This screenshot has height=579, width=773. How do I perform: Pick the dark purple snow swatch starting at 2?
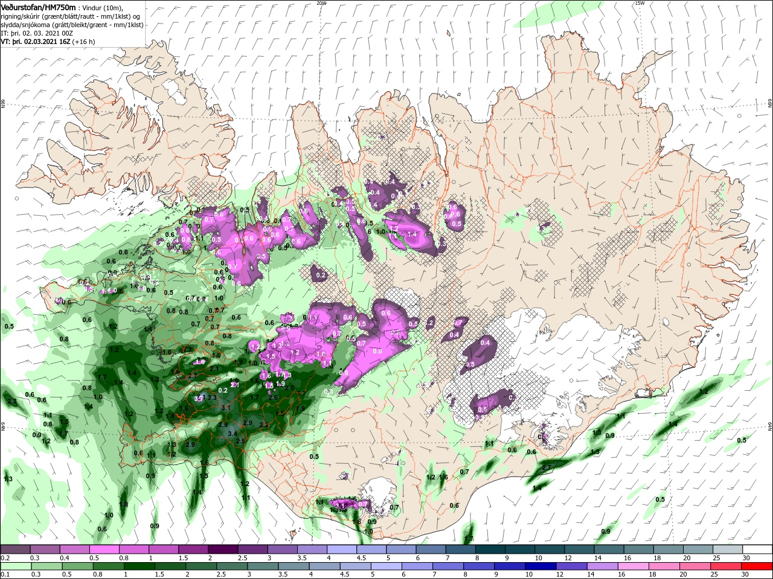pos(222,549)
